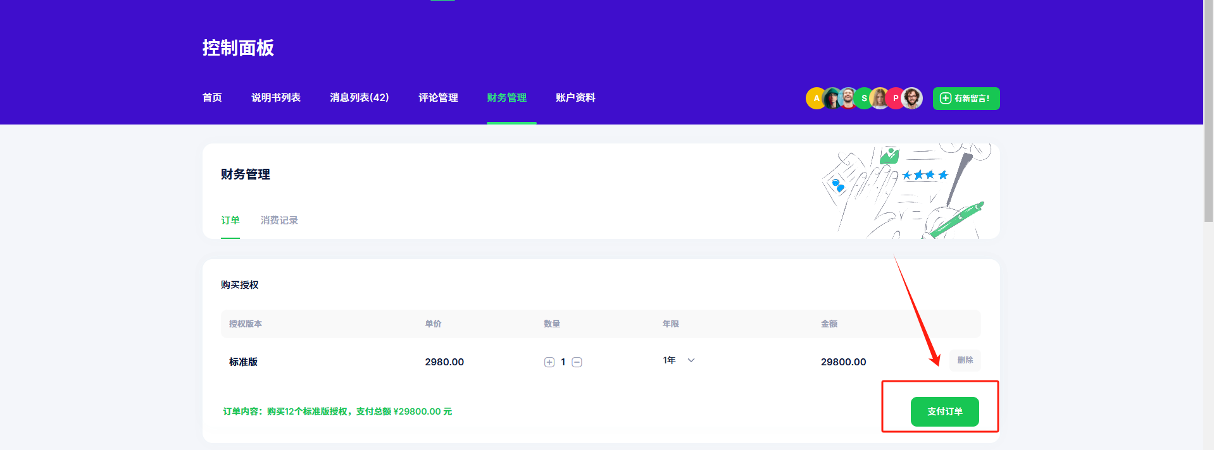Select the 订单 sub-tab
The height and width of the screenshot is (450, 1214).
[x=230, y=221]
